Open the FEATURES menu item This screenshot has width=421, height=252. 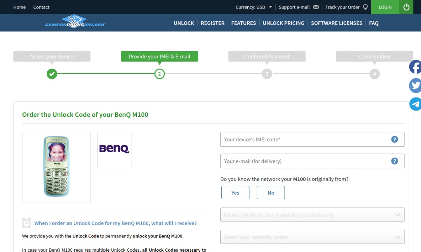[x=243, y=23]
